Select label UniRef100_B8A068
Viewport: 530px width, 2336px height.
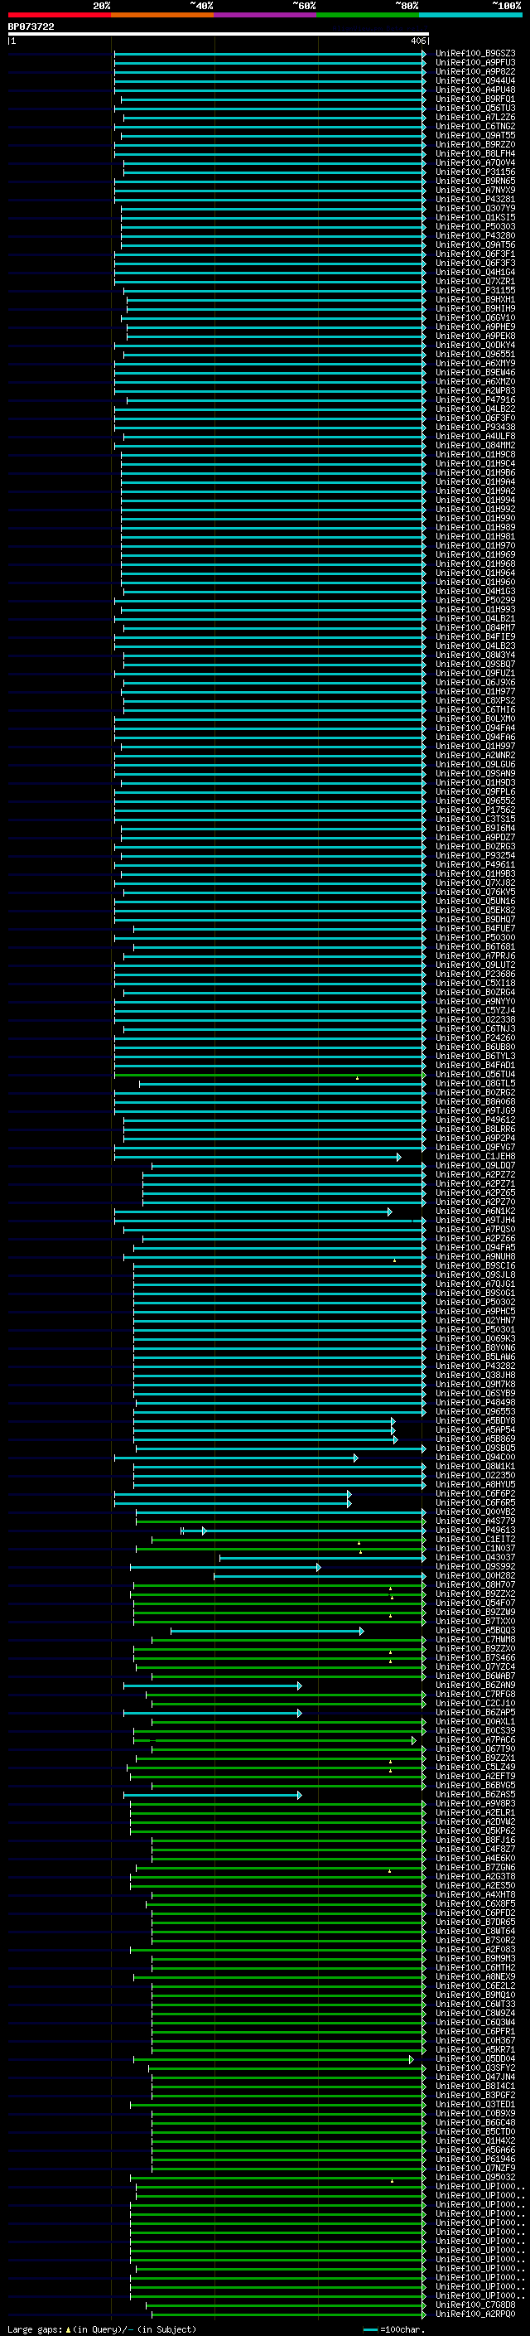point(475,1101)
